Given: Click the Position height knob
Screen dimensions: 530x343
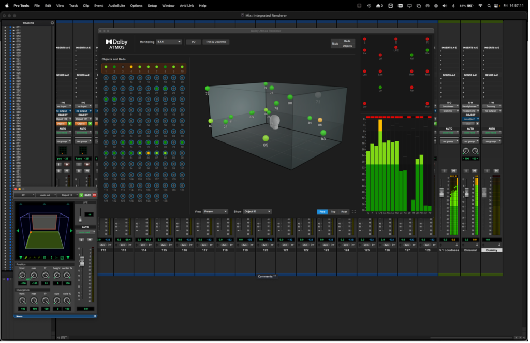Looking at the screenshot, I should coord(57,275).
